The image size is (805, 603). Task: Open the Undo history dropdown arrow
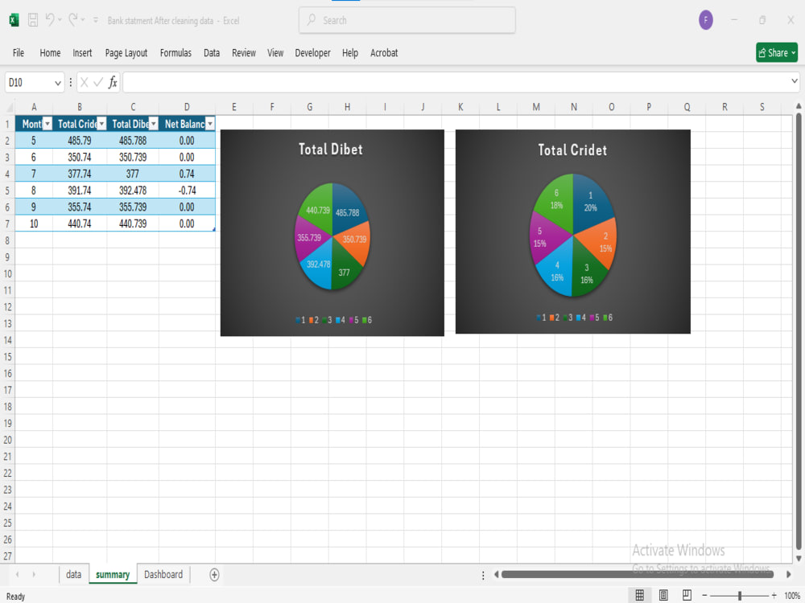[60, 20]
